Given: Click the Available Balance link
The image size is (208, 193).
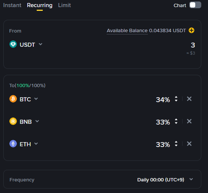Looking at the screenshot, I should [127, 31].
